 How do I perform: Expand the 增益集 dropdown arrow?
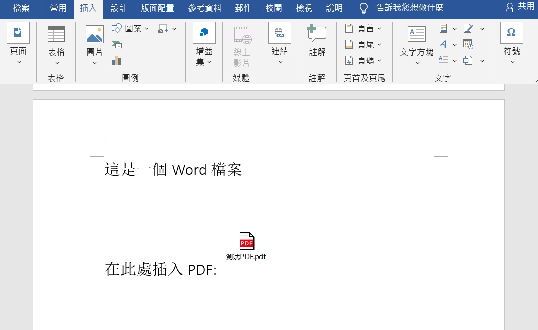point(209,62)
